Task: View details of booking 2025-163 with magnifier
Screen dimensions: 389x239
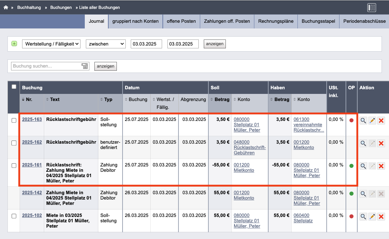Action: pyautogui.click(x=363, y=121)
